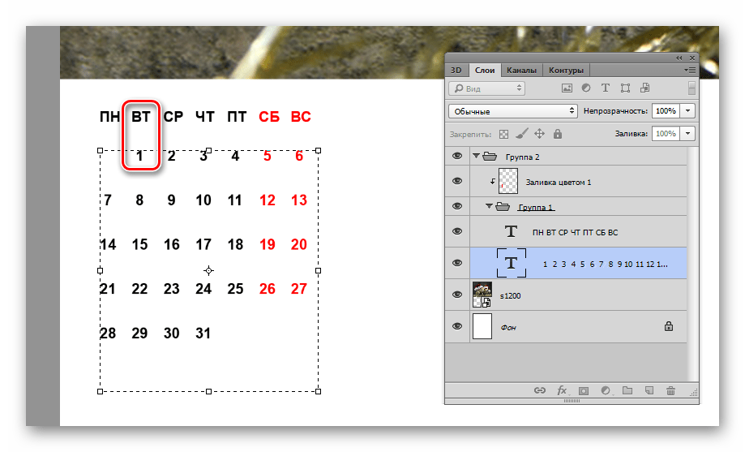Screen dimensions: 745x452
Task: Click the layer effects fx icon
Action: 561,390
